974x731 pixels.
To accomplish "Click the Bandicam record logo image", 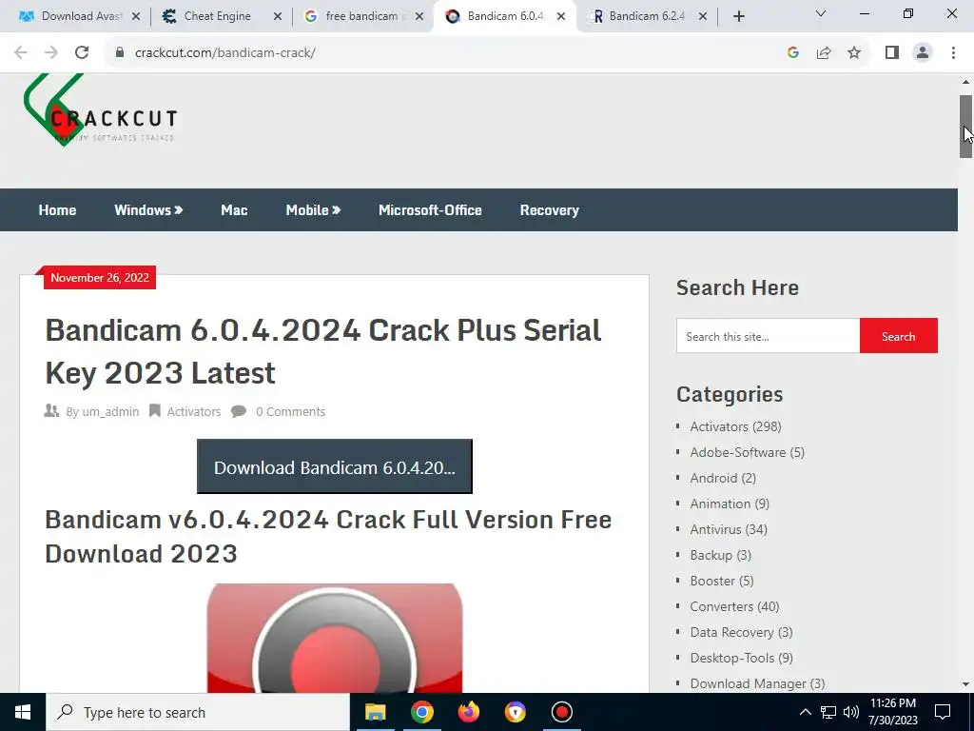I will pos(334,638).
